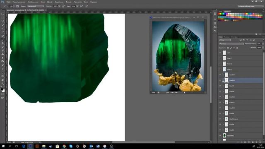This screenshot has width=265, height=149.
Task: Toggle lock all in Layers panel
Action: pos(237,48)
